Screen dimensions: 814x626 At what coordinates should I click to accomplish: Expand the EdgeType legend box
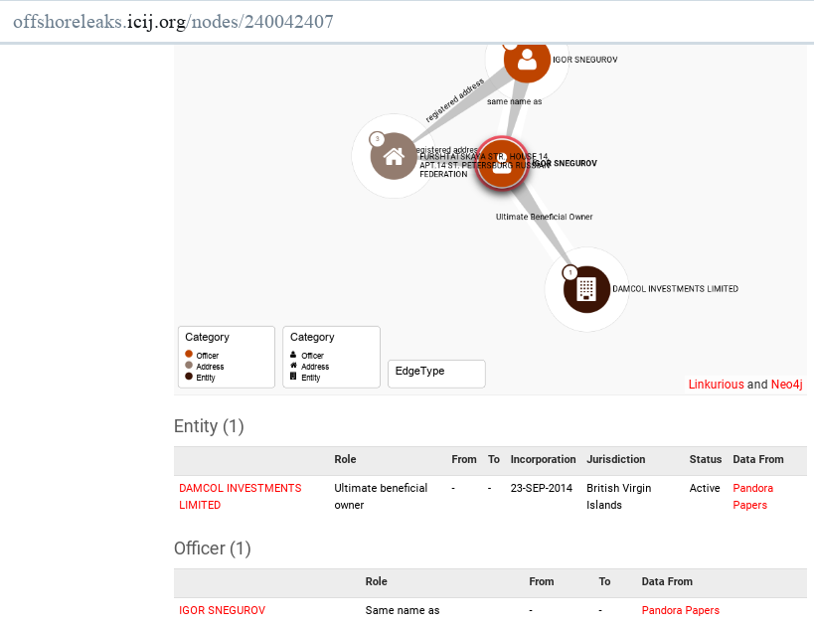coord(436,374)
